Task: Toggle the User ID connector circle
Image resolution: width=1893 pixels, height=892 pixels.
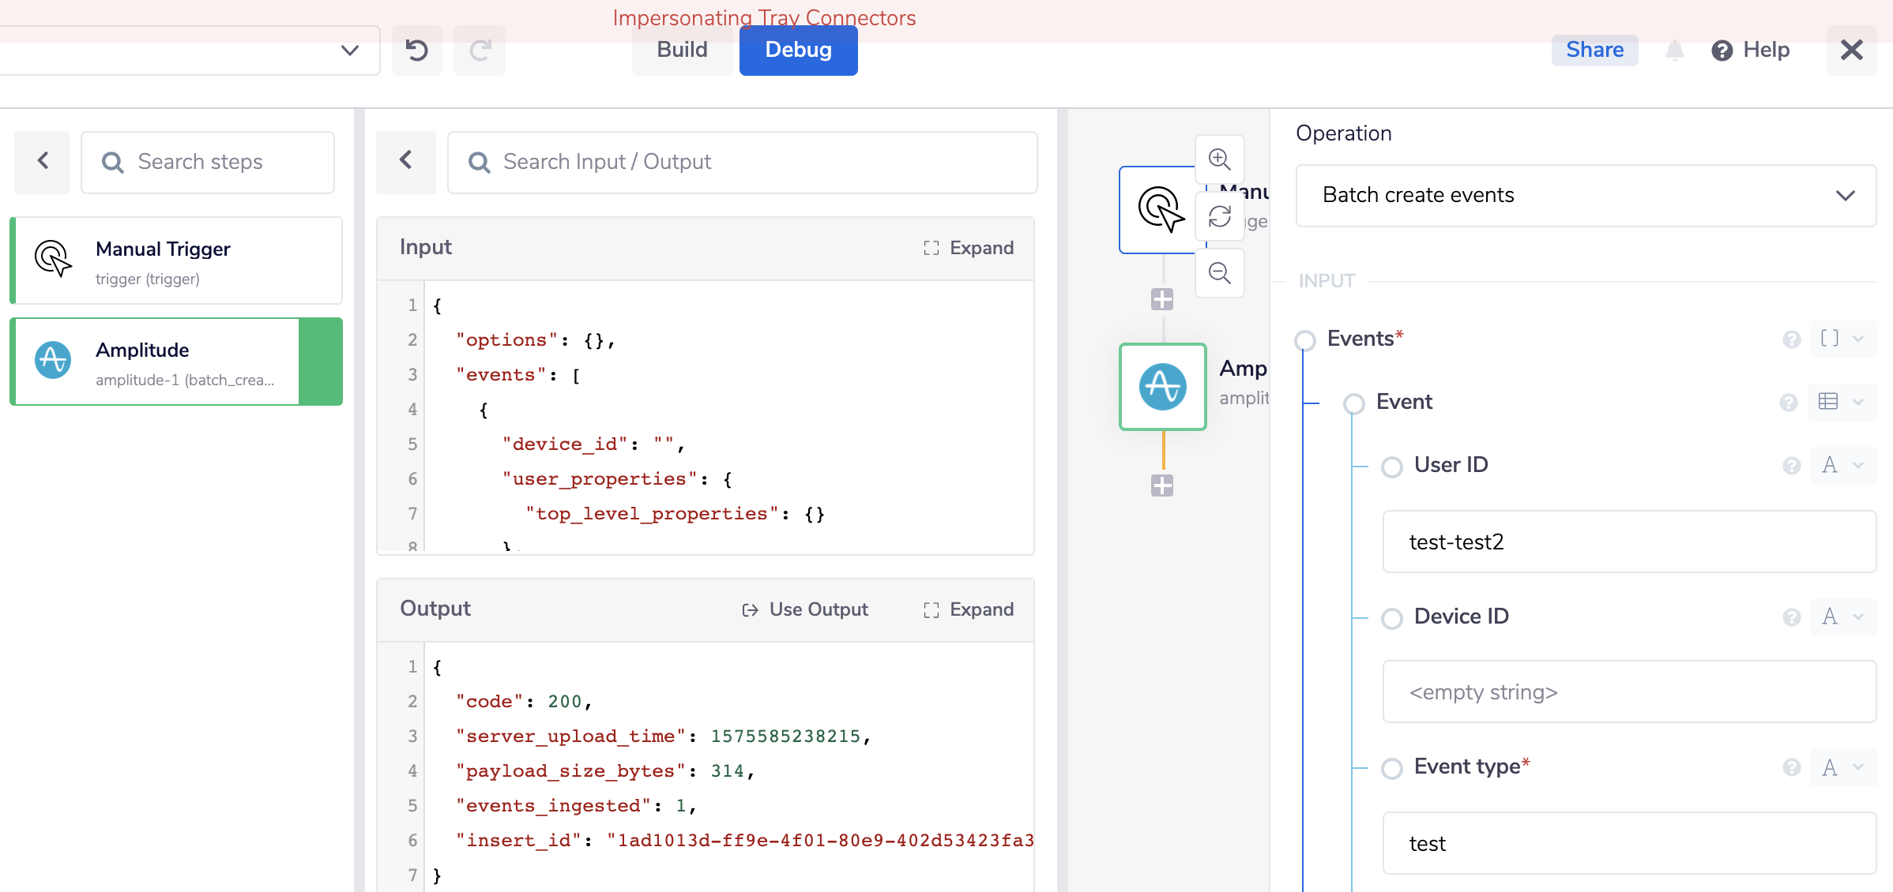Action: click(1392, 467)
